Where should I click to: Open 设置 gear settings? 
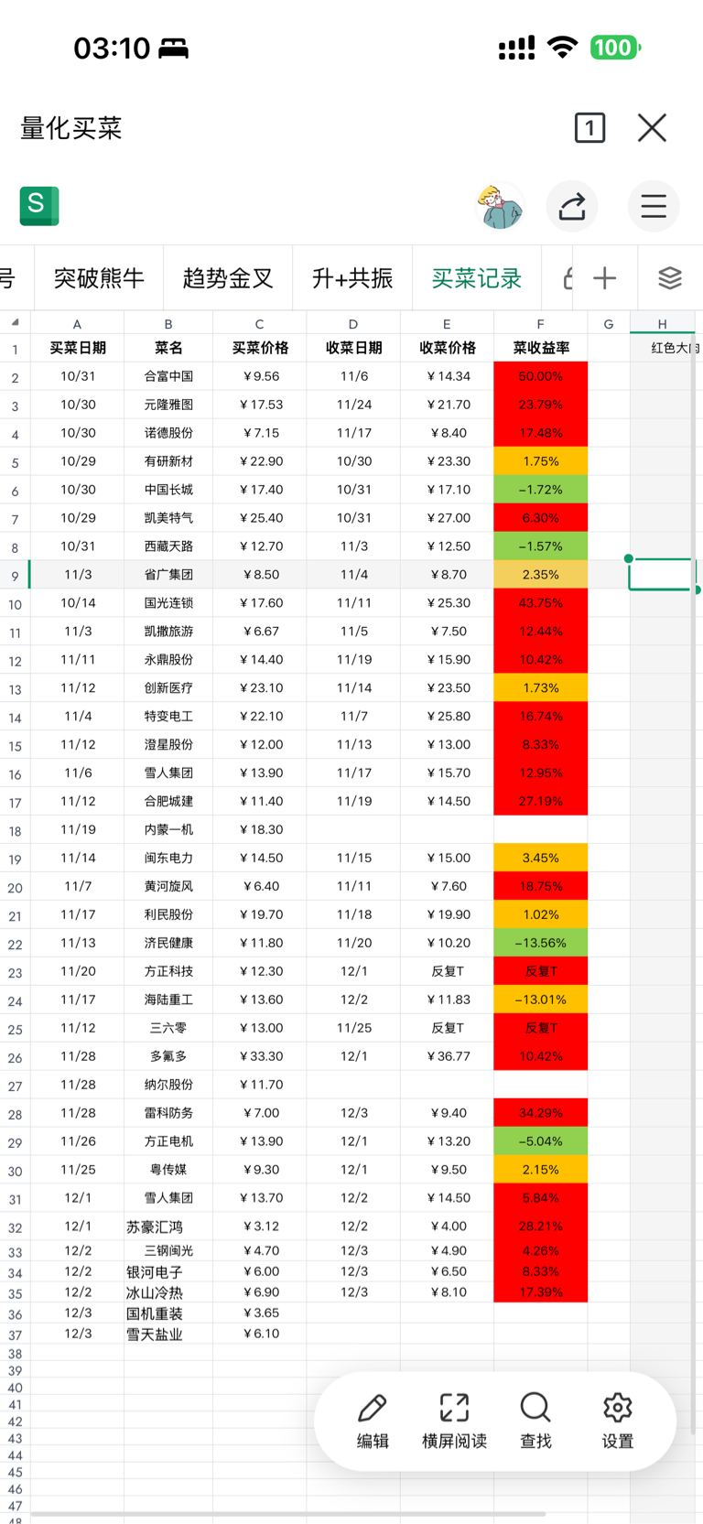point(618,1421)
